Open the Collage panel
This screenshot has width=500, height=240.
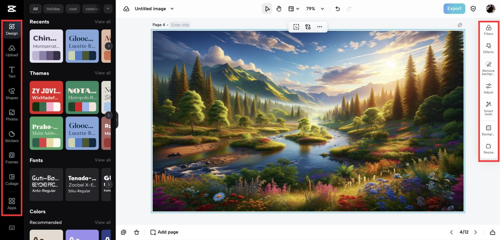(12, 180)
